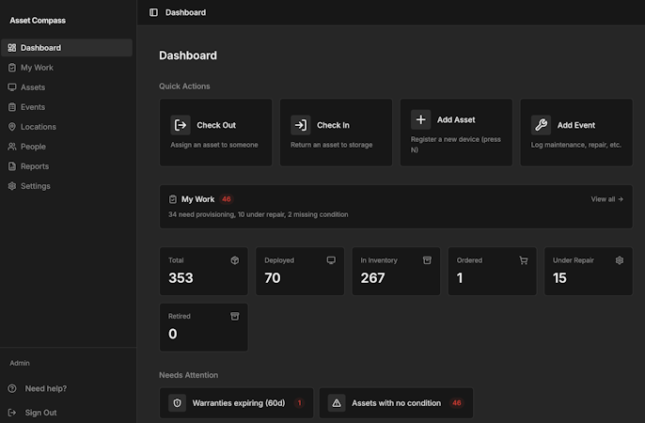Screen dimensions: 645x423
Task: Click the clipboard icon in My Work card
Action: pos(173,199)
